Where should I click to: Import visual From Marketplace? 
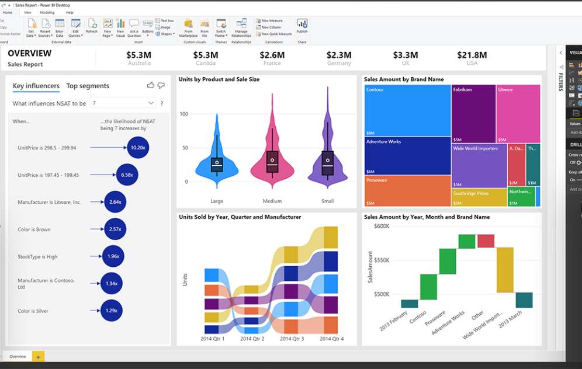point(188,28)
